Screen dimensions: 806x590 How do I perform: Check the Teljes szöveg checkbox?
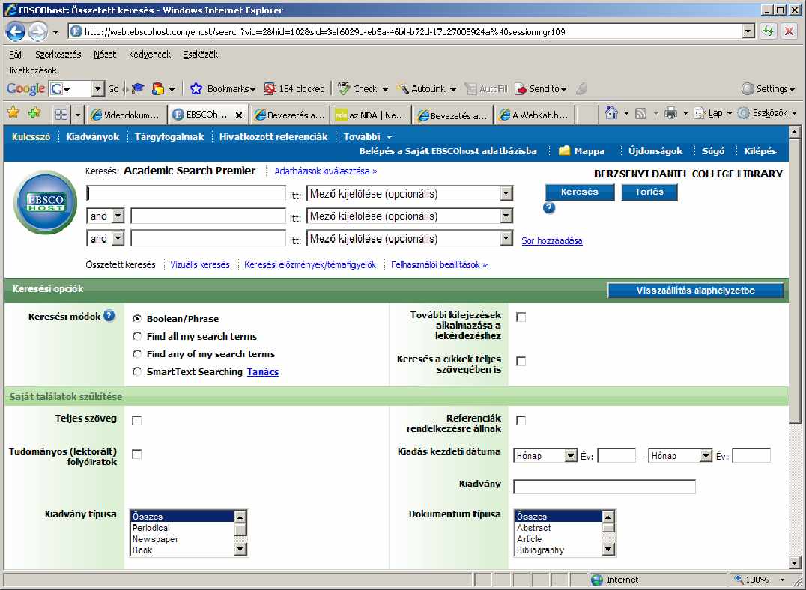[137, 420]
